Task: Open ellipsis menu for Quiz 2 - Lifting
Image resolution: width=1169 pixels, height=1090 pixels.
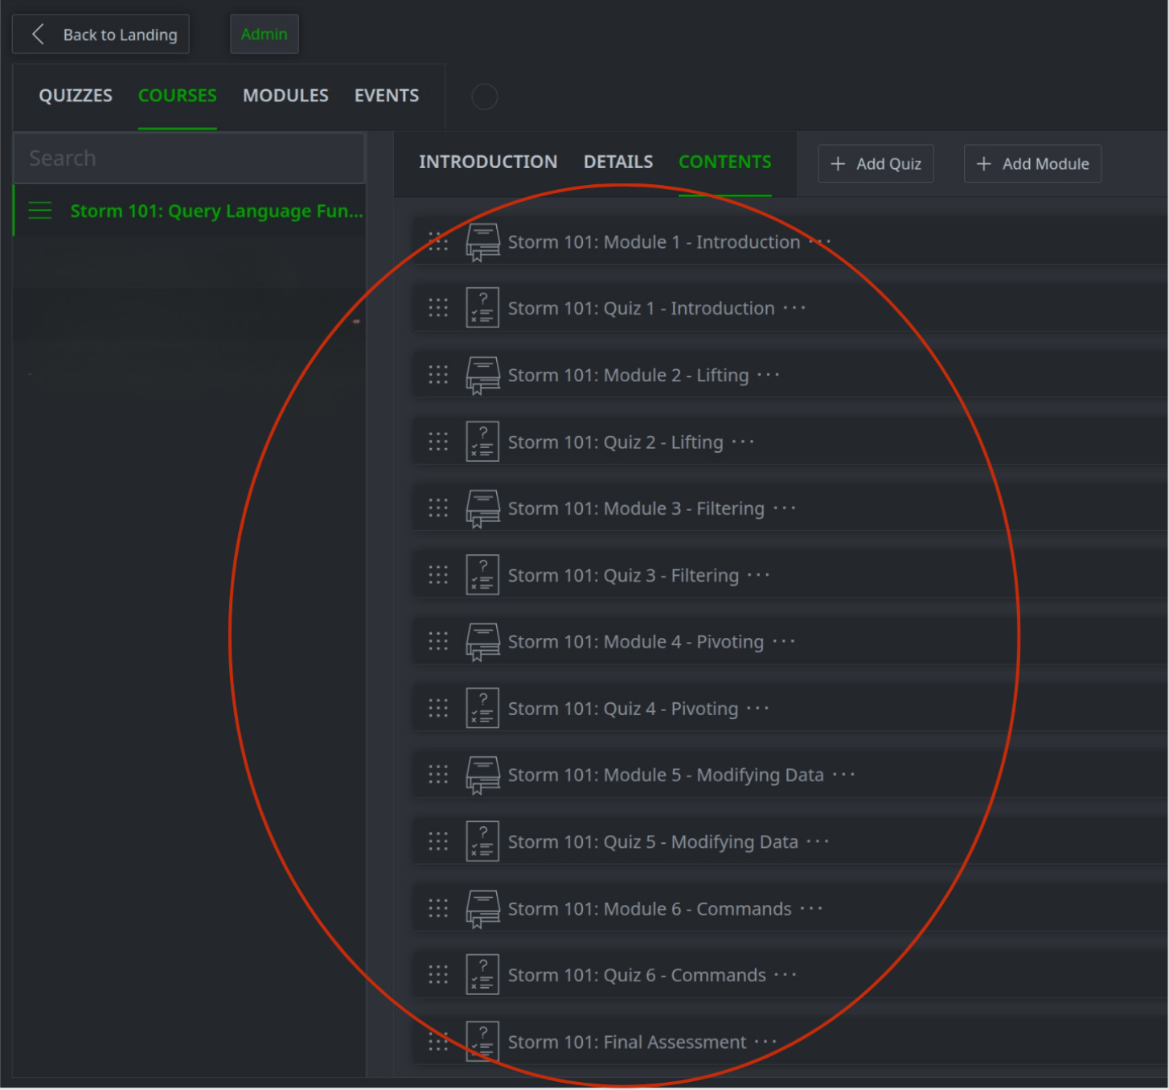Action: (x=743, y=442)
